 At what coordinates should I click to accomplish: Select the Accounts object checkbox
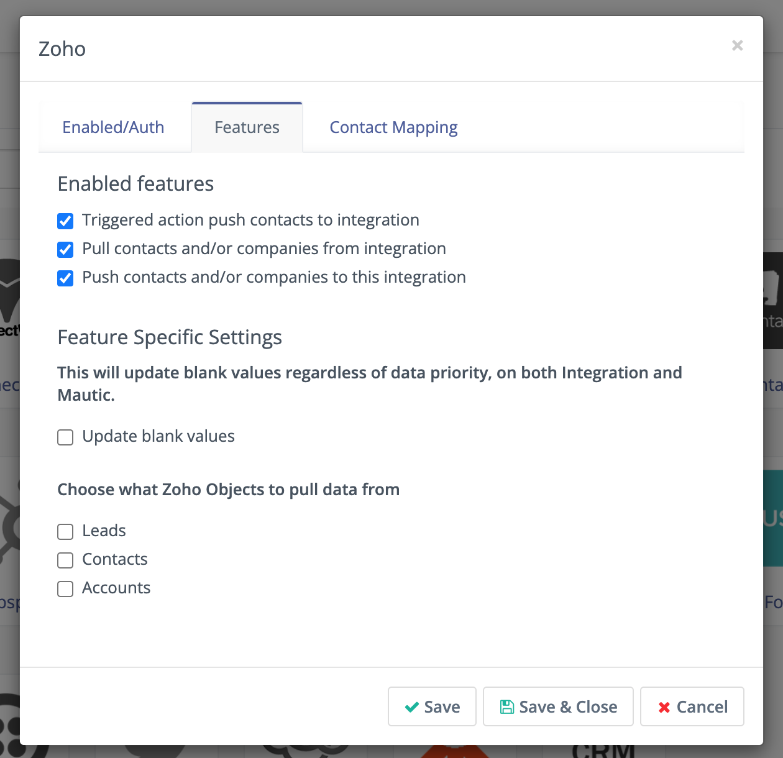pyautogui.click(x=65, y=589)
